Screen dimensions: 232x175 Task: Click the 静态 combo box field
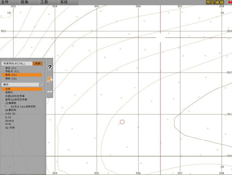click(x=22, y=84)
